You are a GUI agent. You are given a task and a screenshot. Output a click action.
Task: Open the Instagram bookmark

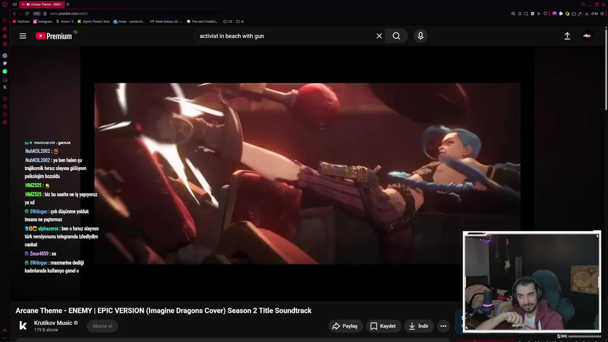point(43,21)
